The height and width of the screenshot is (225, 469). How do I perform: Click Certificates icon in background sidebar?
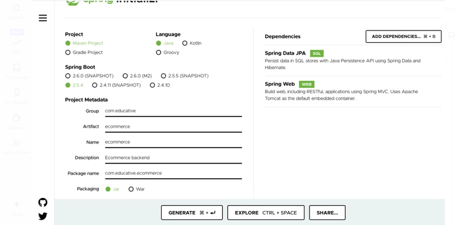17,93
